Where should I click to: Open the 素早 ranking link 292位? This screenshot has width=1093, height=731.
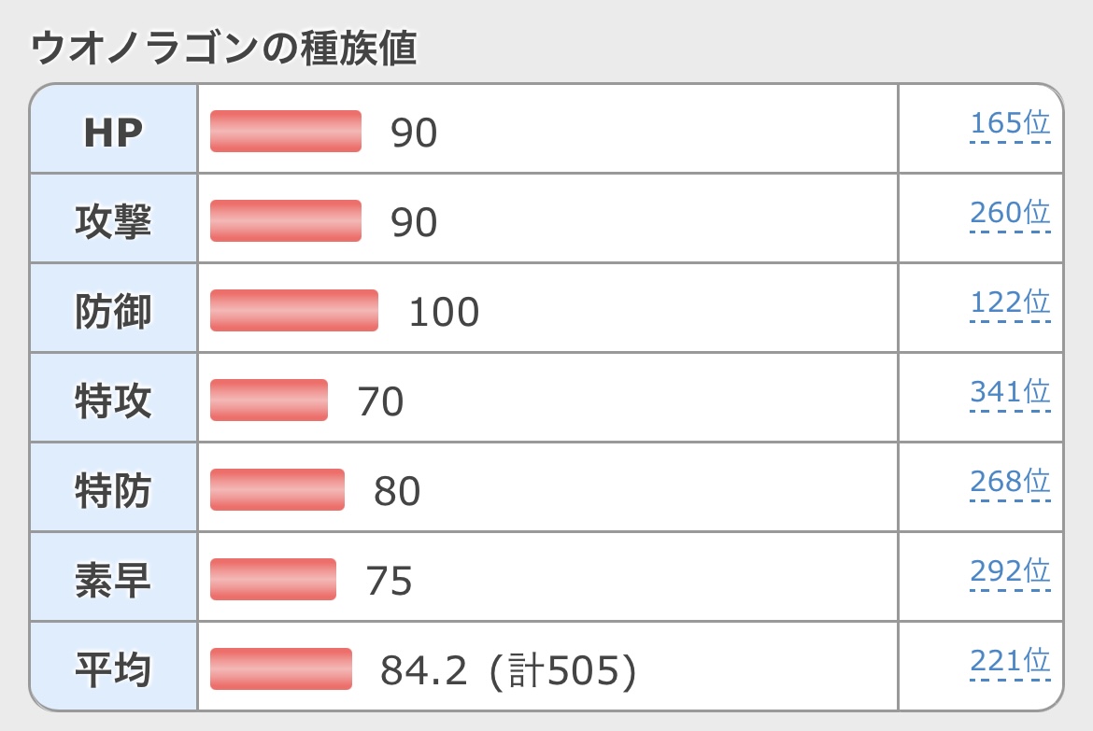(x=1010, y=572)
